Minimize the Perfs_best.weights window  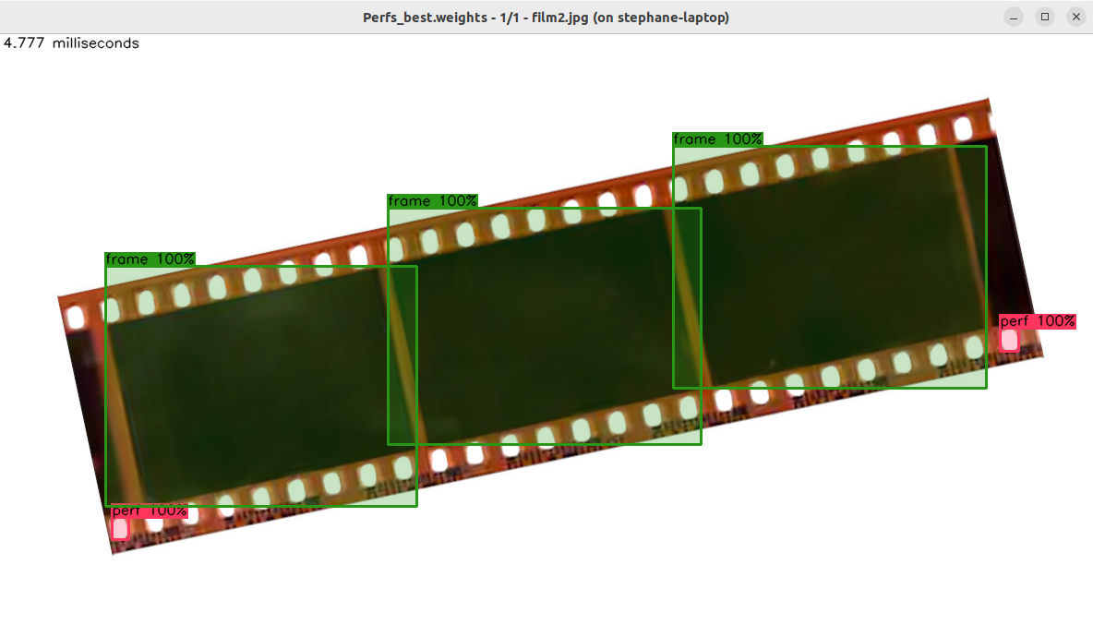coord(1014,17)
